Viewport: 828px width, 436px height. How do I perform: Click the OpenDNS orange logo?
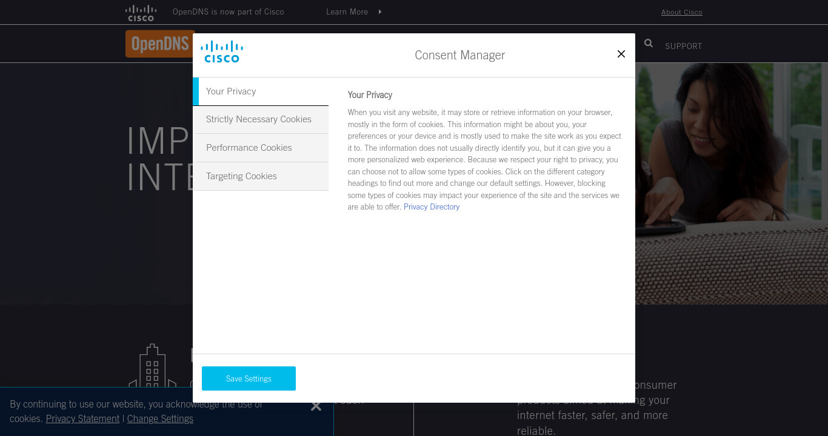click(x=160, y=44)
